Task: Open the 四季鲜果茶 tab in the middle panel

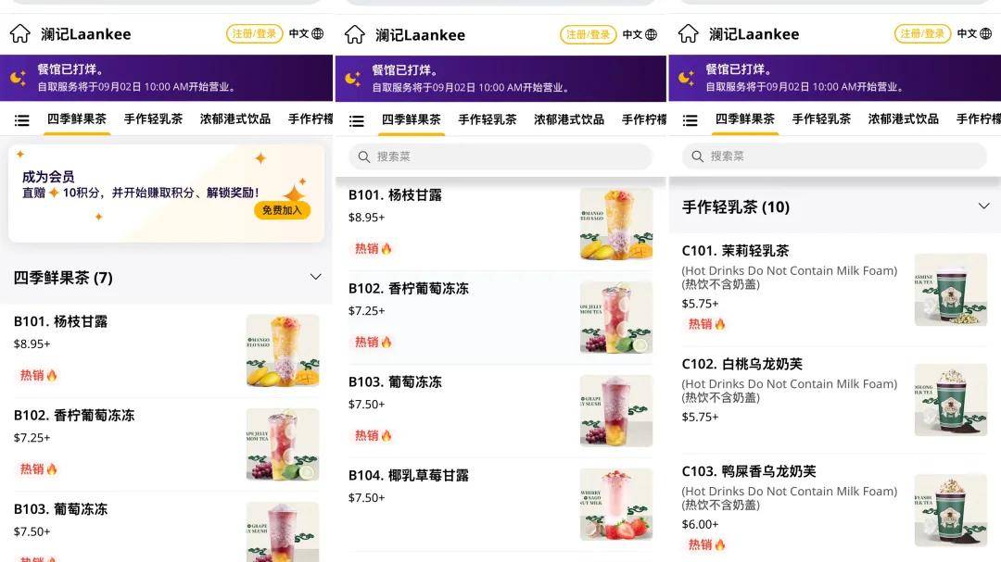Action: click(412, 120)
